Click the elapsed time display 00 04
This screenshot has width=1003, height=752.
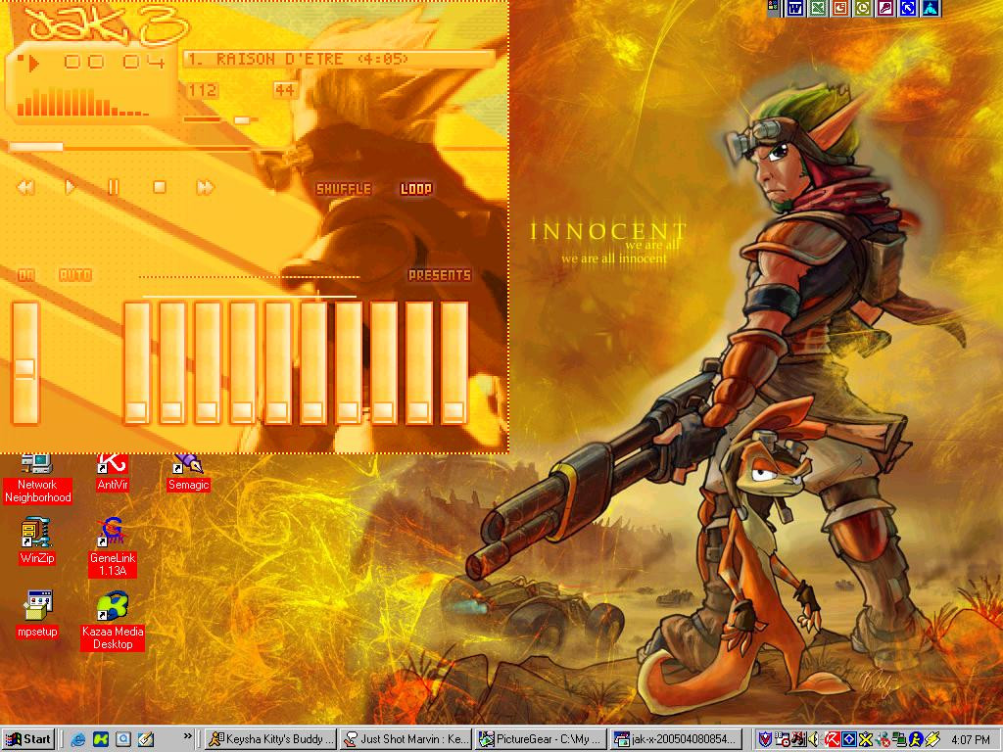(x=114, y=62)
